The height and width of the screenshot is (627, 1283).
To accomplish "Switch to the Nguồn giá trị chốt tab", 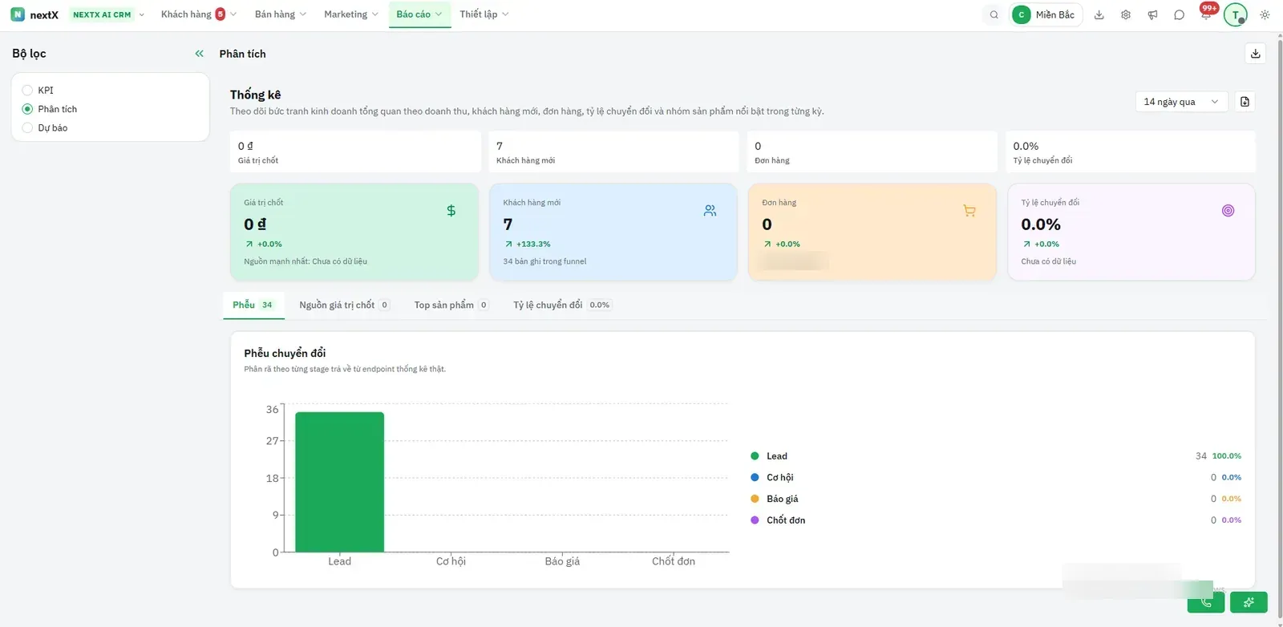I will click(x=344, y=305).
